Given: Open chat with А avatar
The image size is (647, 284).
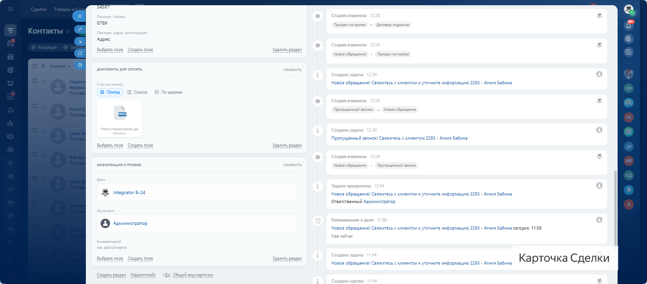Looking at the screenshot, I should coord(629,204).
